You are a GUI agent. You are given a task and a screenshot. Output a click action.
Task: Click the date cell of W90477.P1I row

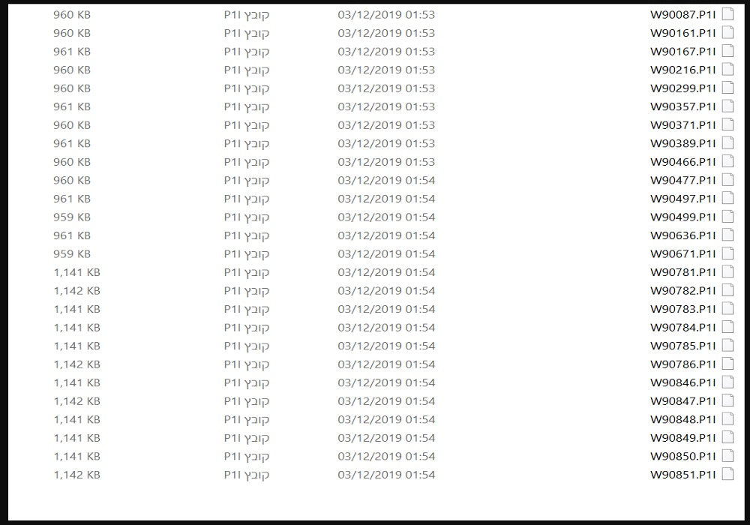point(386,180)
